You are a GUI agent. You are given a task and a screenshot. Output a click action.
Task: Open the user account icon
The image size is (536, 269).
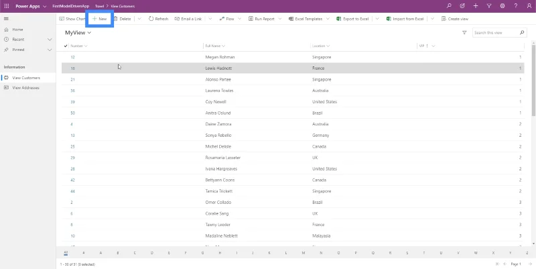529,6
